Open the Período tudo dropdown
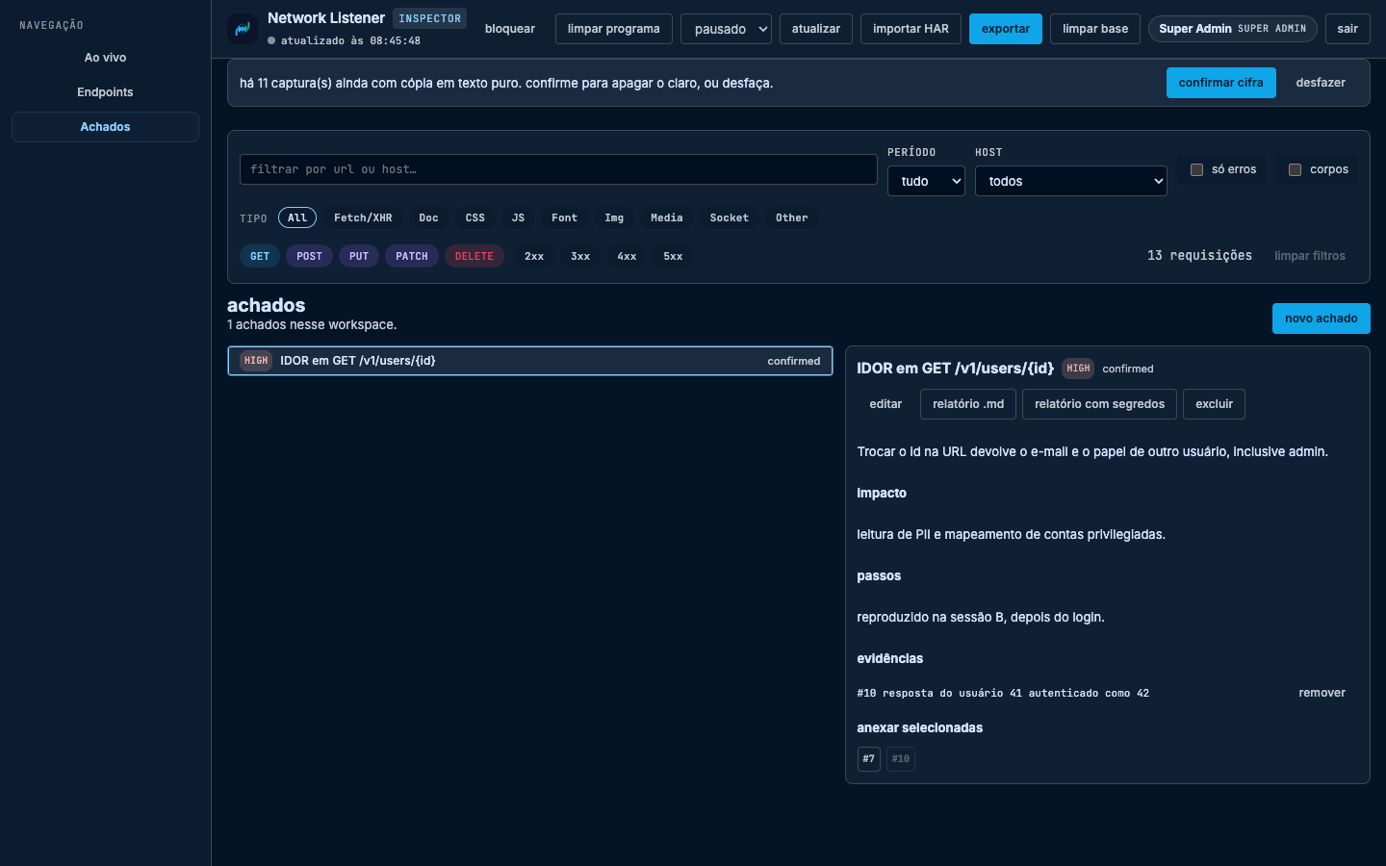The height and width of the screenshot is (866, 1386). pyautogui.click(x=926, y=181)
